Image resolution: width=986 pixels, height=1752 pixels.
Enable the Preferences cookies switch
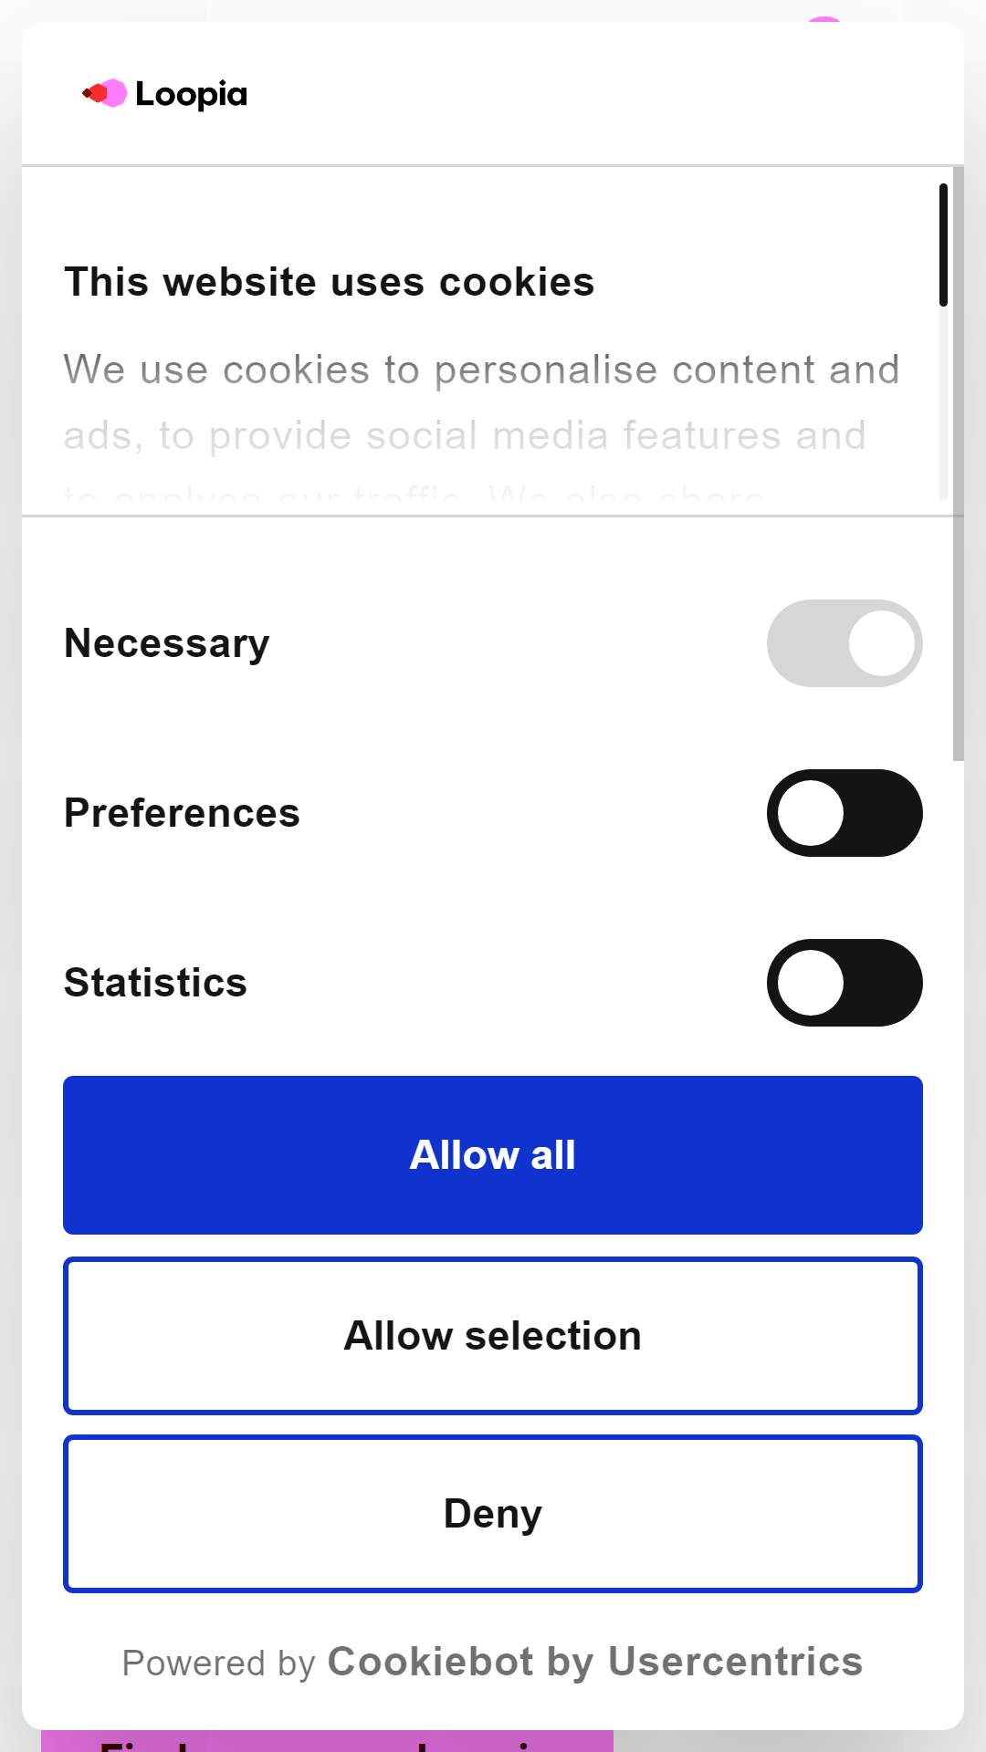(x=844, y=813)
